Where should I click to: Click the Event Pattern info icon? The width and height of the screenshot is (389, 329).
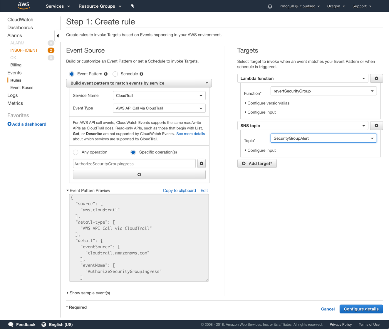pyautogui.click(x=106, y=74)
